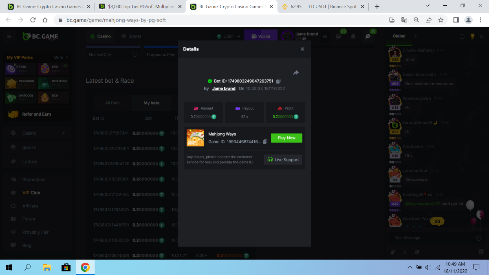
Task: Switch to the All Bets tab
Action: tap(112, 103)
